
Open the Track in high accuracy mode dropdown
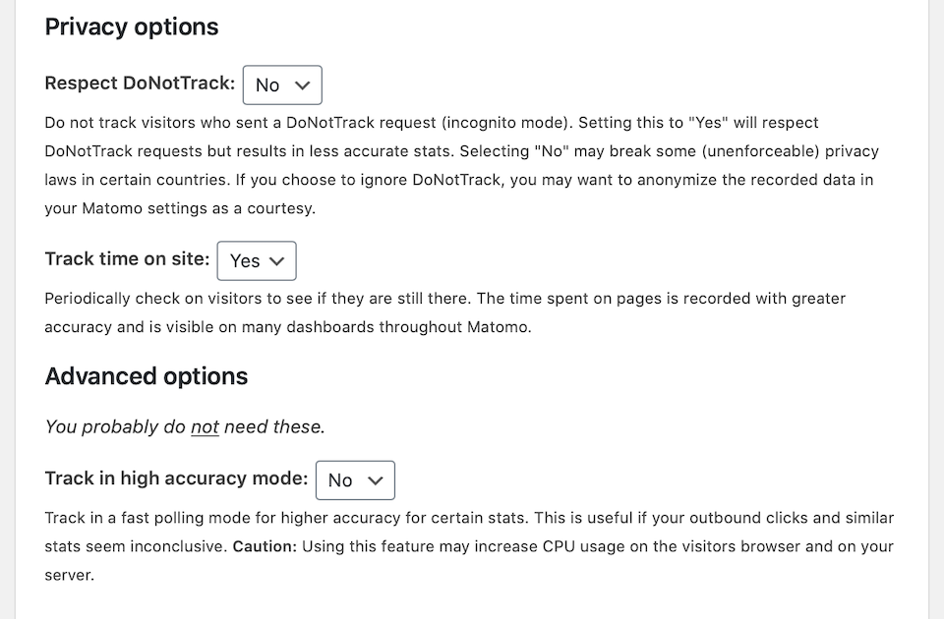point(355,480)
